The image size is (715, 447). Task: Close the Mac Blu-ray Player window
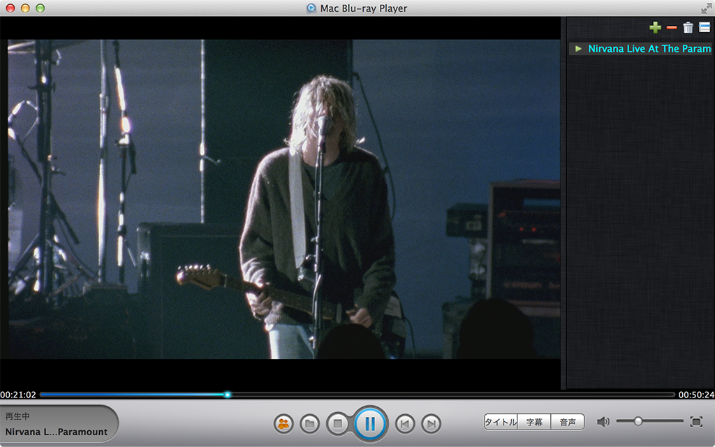10,8
